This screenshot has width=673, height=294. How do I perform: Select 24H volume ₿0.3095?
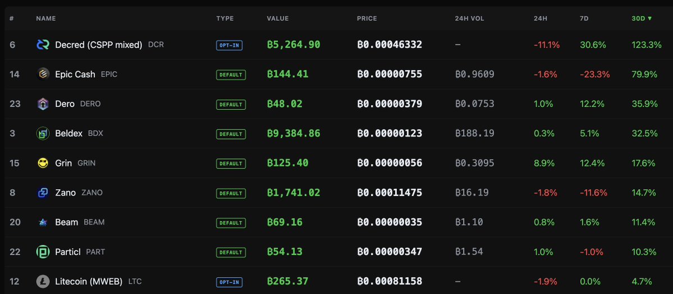475,163
